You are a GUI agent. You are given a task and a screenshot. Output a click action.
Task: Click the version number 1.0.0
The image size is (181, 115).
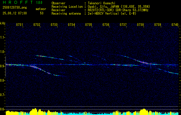[39, 3]
